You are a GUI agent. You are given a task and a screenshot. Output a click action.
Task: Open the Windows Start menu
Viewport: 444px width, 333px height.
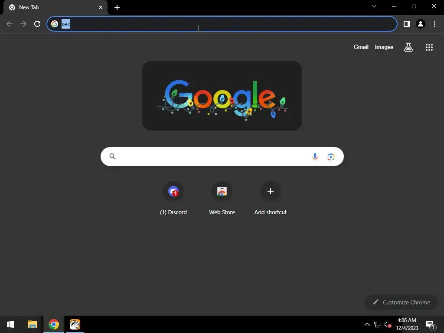click(10, 324)
